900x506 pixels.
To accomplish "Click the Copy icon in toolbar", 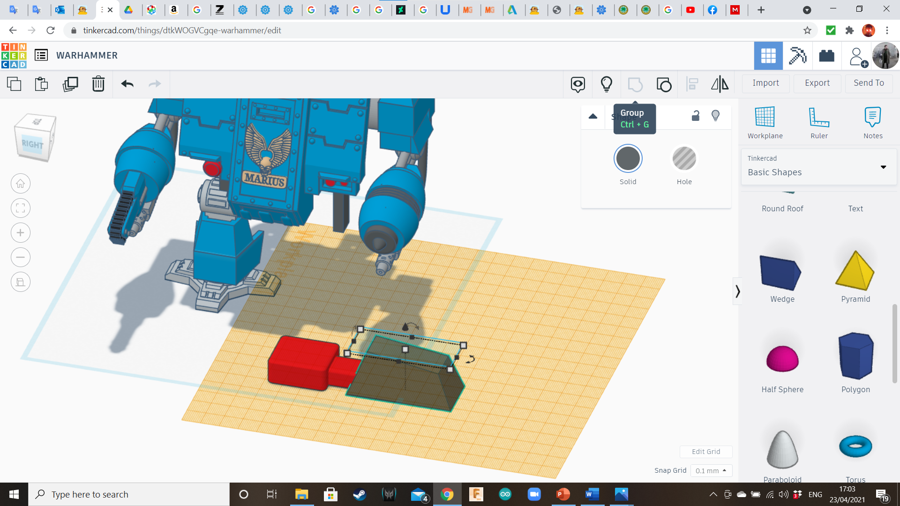I will tap(14, 84).
